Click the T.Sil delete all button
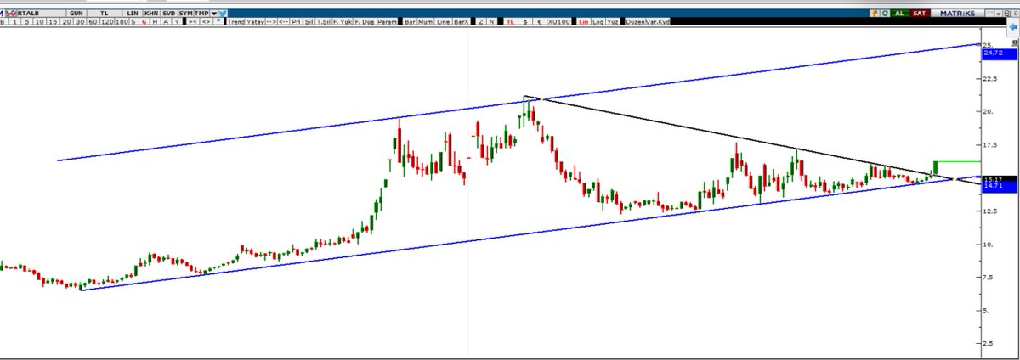Viewport: 1020px width, 360px height. (x=323, y=21)
